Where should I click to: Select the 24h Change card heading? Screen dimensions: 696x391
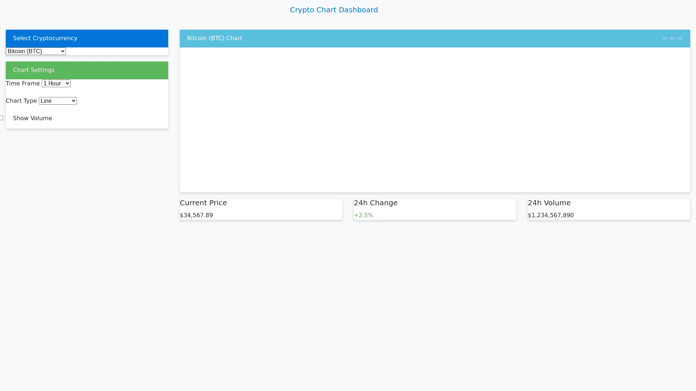pos(376,203)
